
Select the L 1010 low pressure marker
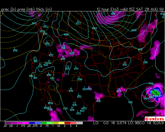[47, 43]
